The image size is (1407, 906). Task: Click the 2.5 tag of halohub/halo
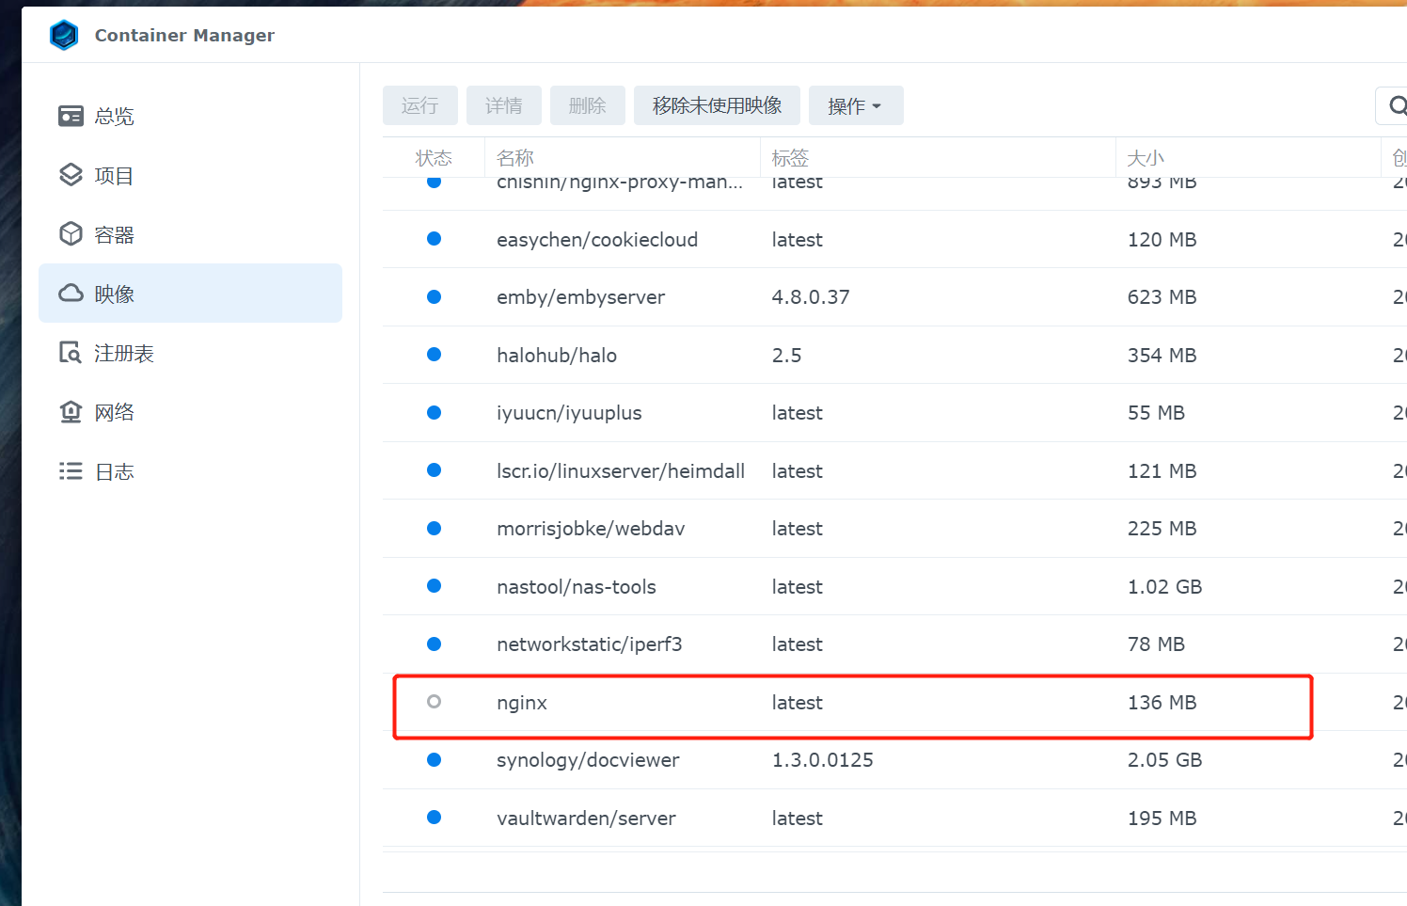[x=787, y=356]
